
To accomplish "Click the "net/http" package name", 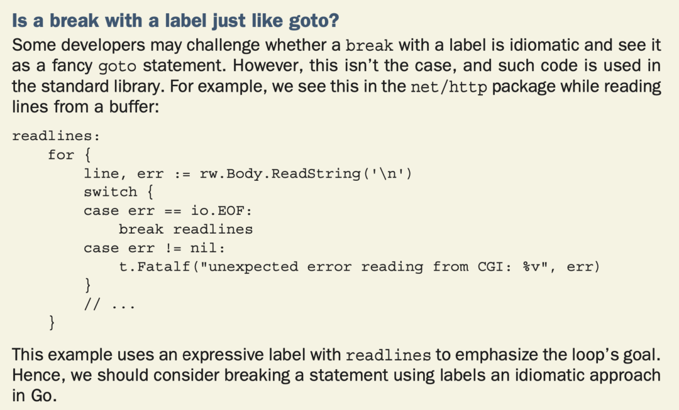I will (448, 87).
